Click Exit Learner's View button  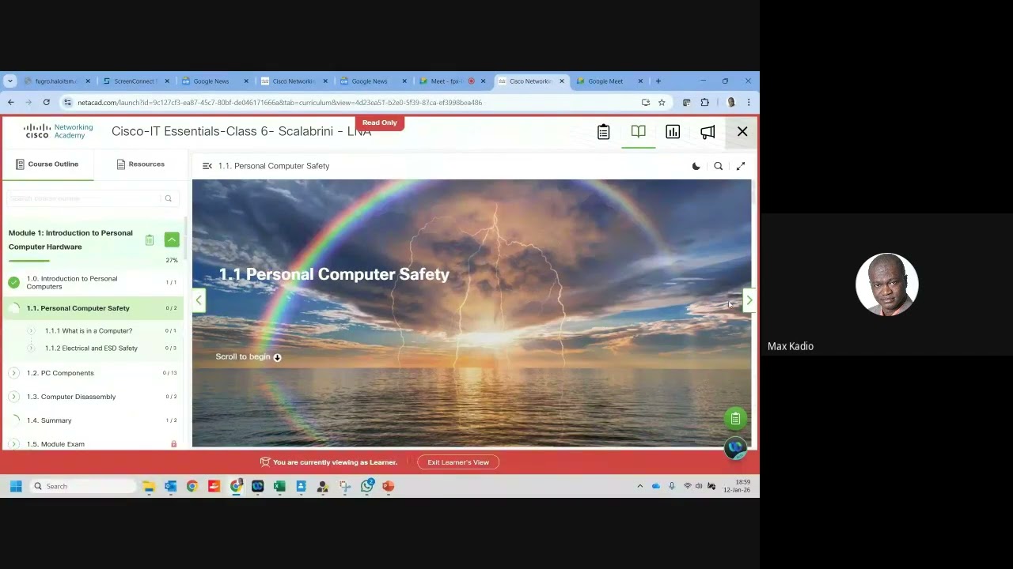pyautogui.click(x=458, y=462)
